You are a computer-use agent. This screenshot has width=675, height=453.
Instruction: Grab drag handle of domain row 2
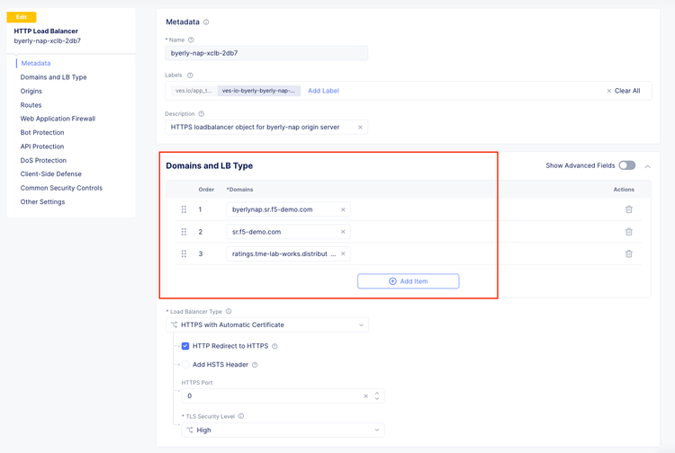(x=184, y=232)
